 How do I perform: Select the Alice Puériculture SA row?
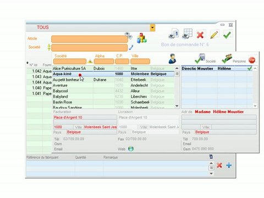113,68
